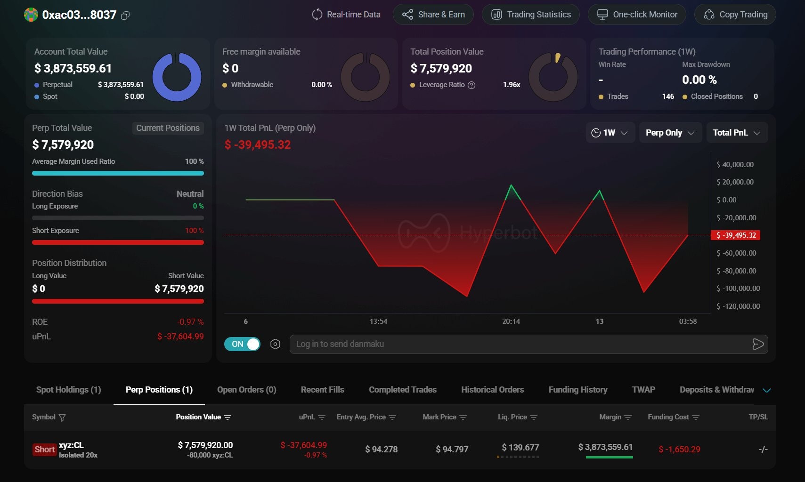Turn off the danmaku ON toggle
Viewport: 805px width, 482px height.
(242, 344)
